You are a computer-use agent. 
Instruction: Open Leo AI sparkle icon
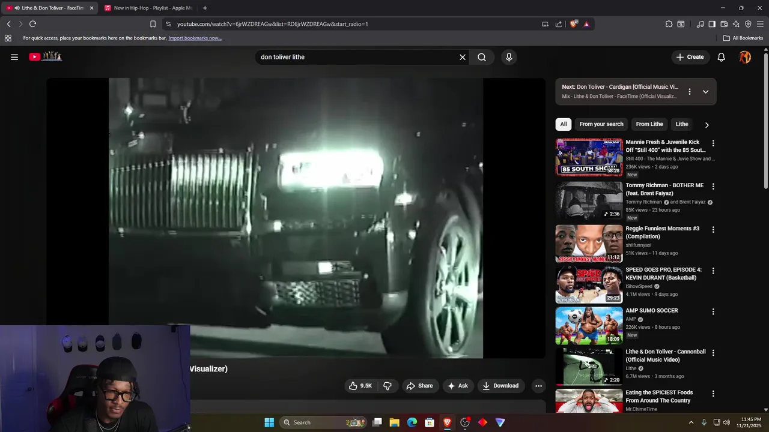click(736, 24)
